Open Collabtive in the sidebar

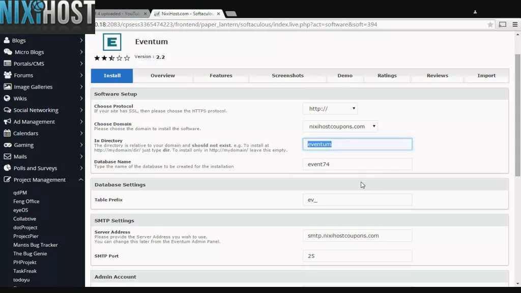[24, 219]
